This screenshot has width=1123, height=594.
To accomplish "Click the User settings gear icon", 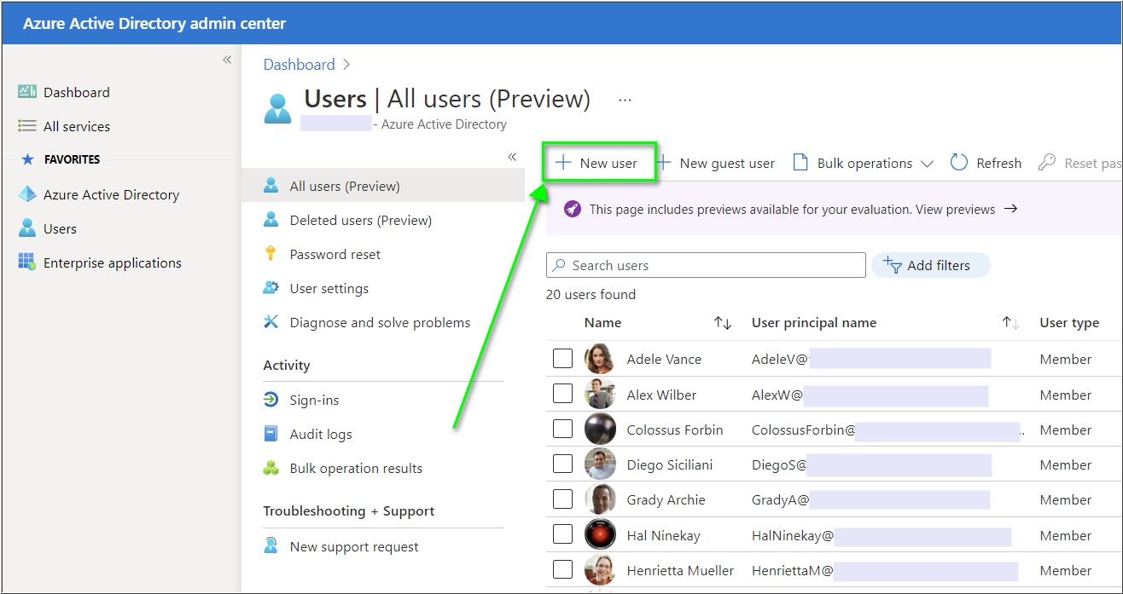I will click(271, 288).
